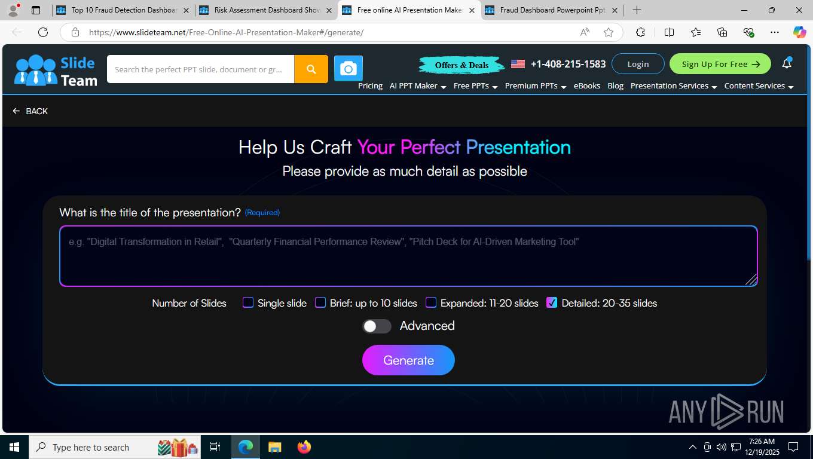Open the Pricing menu item
This screenshot has height=459, width=813.
[x=370, y=86]
